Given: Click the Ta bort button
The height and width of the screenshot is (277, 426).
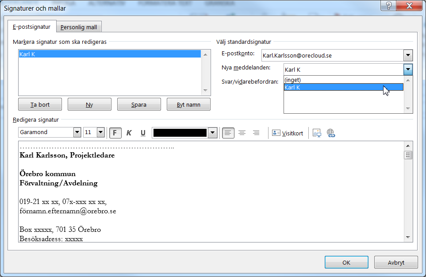Looking at the screenshot, I should pos(40,105).
